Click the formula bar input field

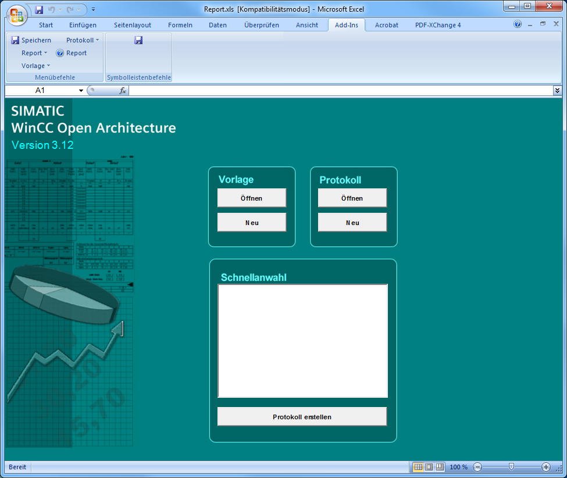click(x=341, y=90)
